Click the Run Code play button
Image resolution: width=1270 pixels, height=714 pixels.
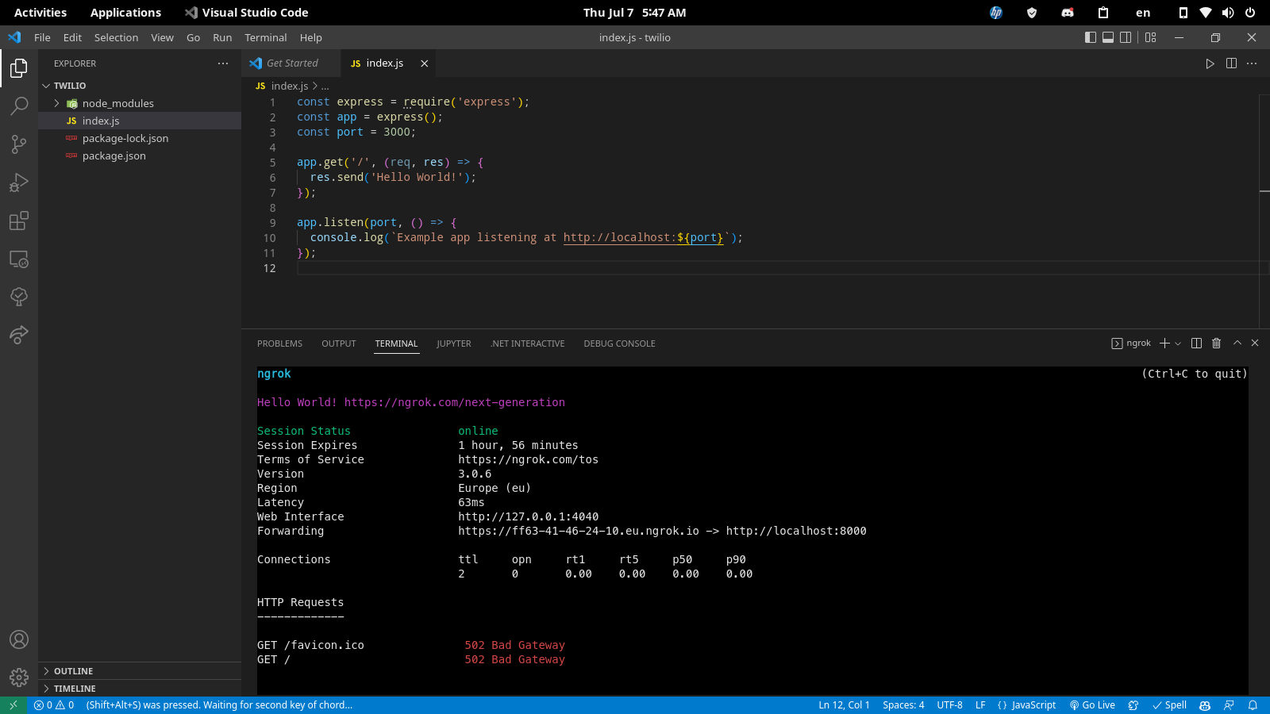tap(1210, 63)
